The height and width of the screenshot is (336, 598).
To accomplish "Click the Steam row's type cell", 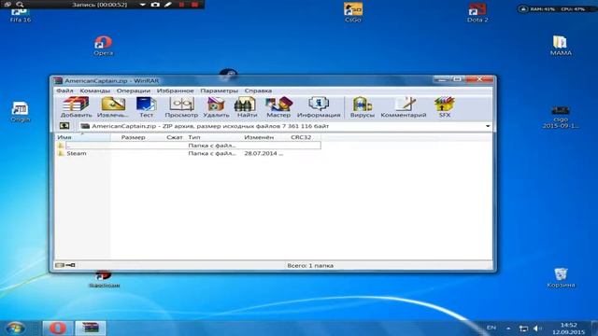I will point(212,153).
